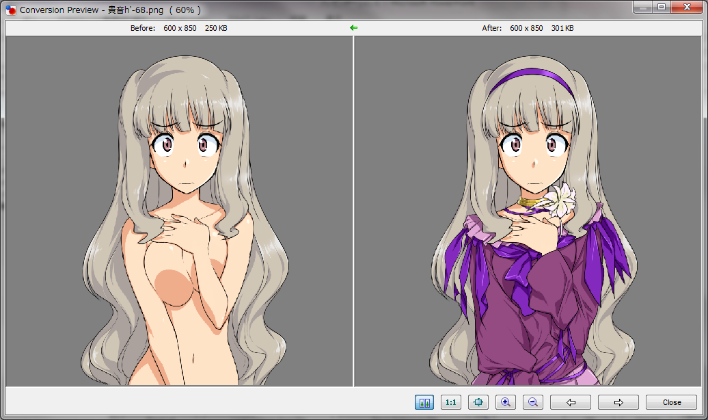Click the 'After:' label
The image size is (708, 420).
(x=492, y=28)
